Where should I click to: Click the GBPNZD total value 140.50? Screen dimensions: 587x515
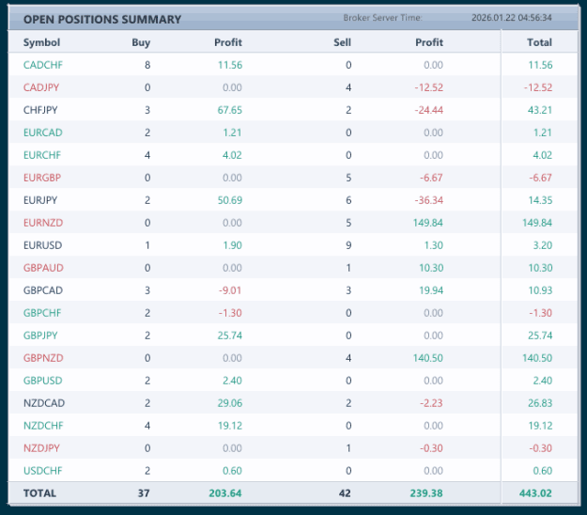coord(537,358)
